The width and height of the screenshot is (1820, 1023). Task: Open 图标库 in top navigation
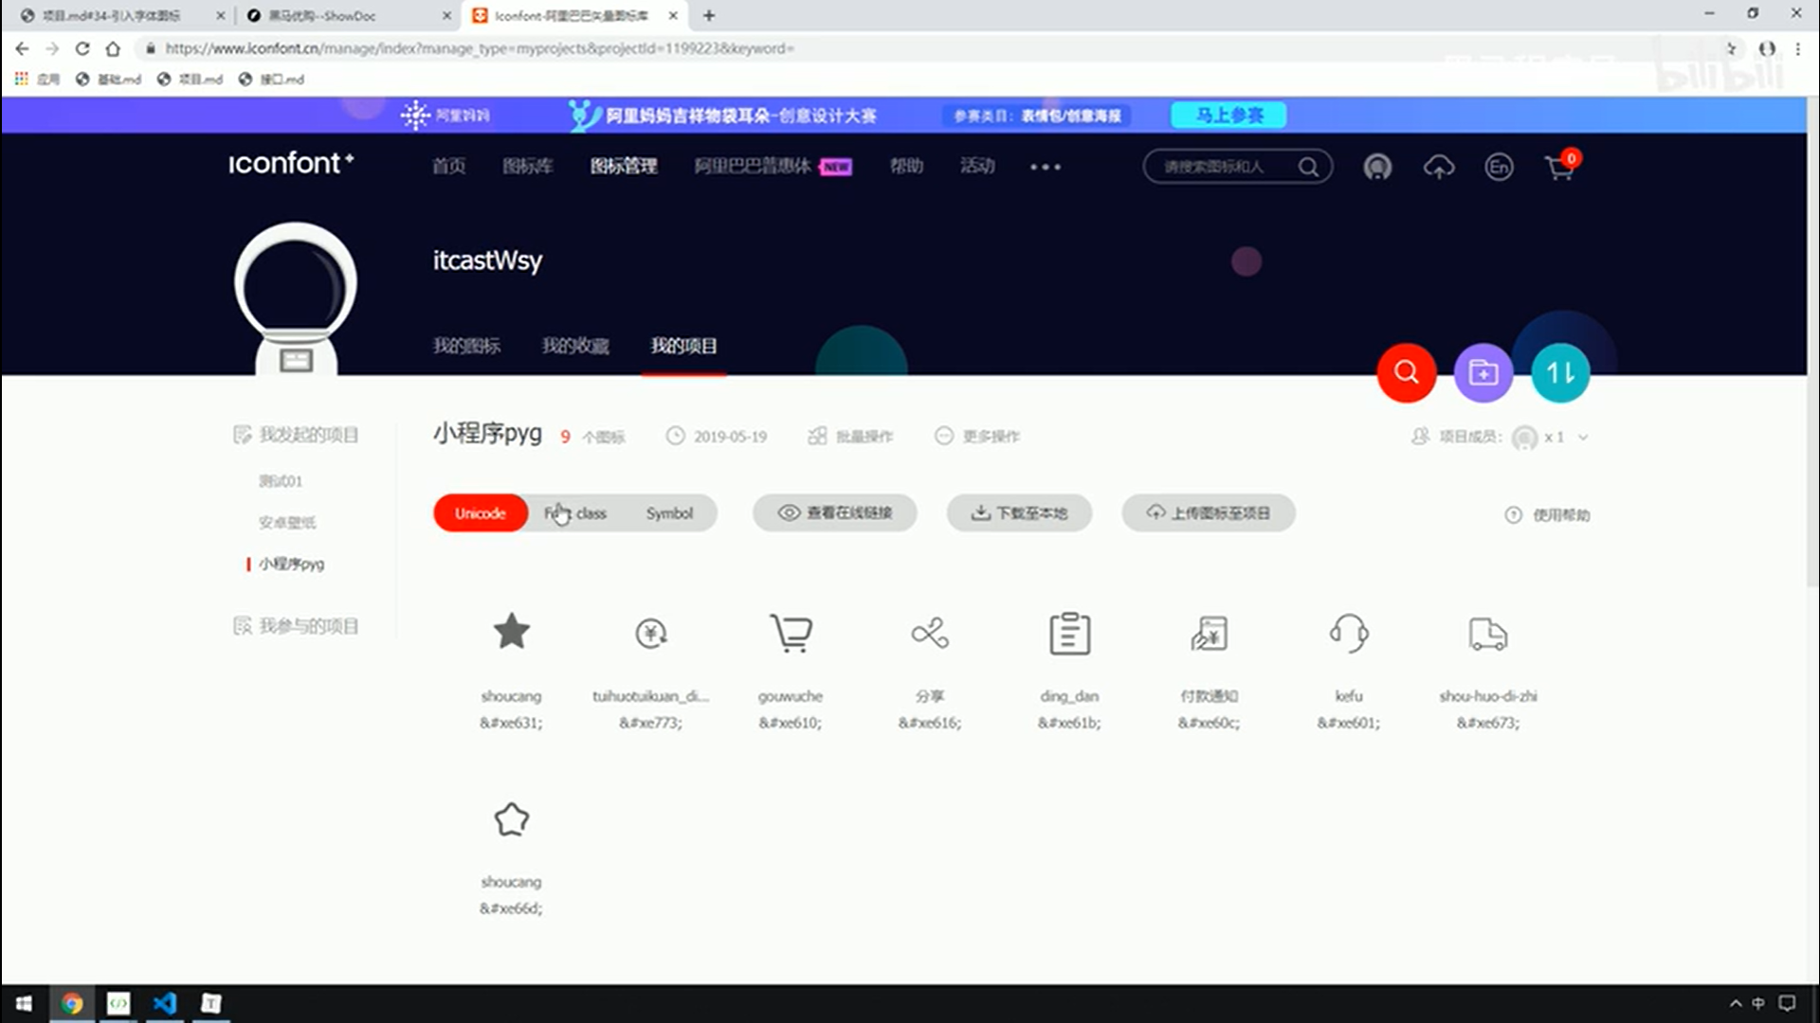527,167
